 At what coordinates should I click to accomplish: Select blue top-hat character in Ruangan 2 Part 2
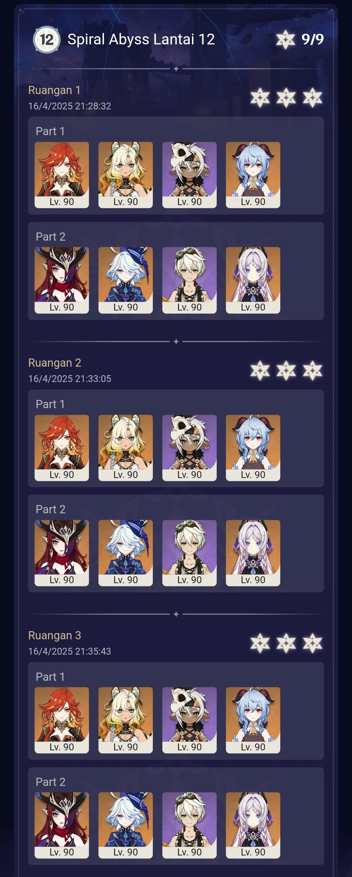pos(126,553)
